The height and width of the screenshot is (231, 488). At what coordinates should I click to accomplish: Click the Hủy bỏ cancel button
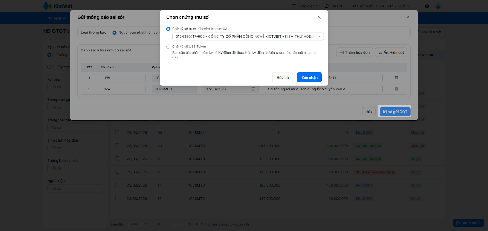[x=282, y=78]
